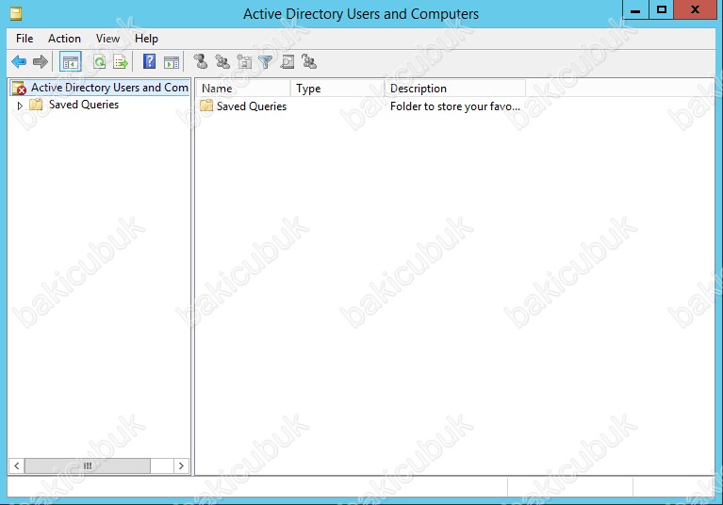Click Find objects toolbar icon
723x505 pixels.
tap(288, 62)
